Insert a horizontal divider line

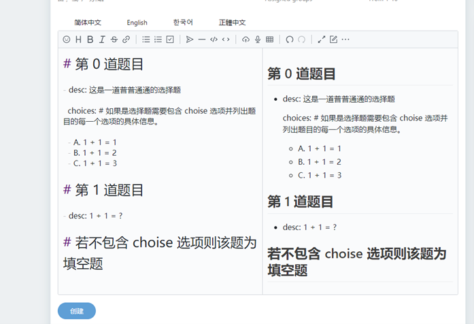pos(202,39)
